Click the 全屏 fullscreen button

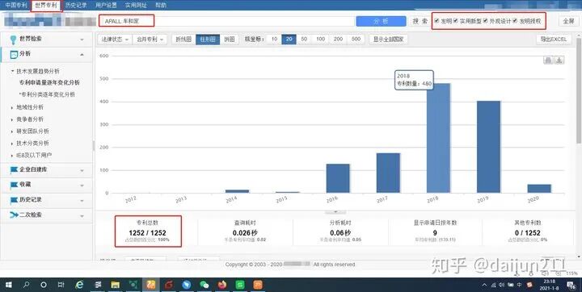pyautogui.click(x=568, y=21)
